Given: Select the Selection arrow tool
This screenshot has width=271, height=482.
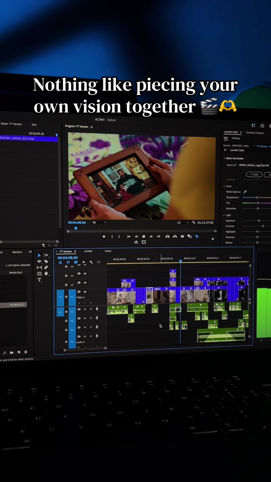Looking at the screenshot, I should point(39,255).
